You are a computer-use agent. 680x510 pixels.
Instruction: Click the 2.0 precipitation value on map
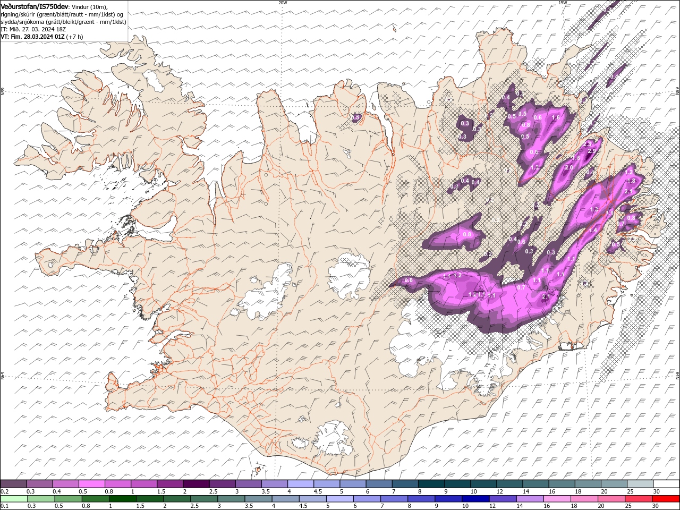pyautogui.click(x=569, y=167)
